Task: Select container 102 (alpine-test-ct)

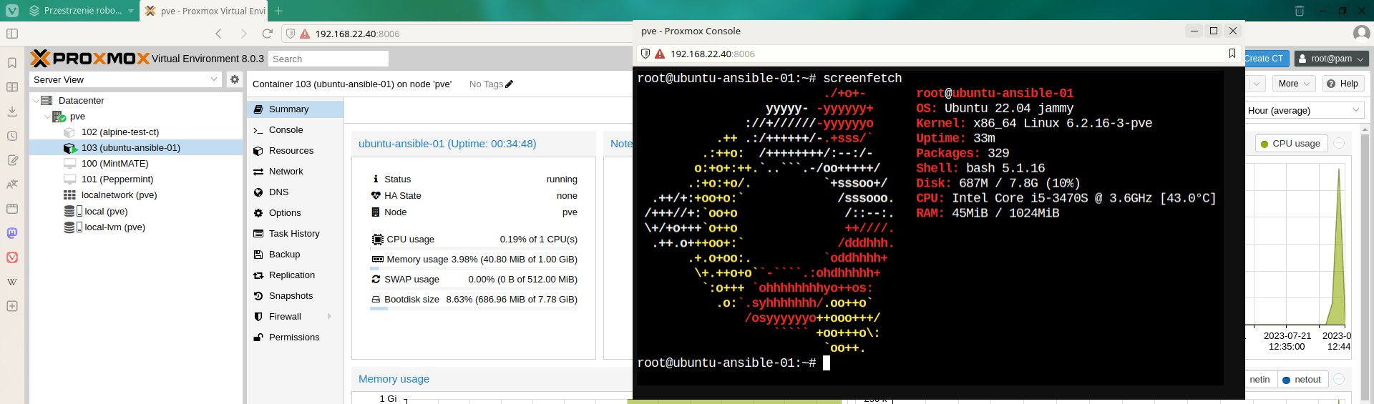Action: (136, 132)
